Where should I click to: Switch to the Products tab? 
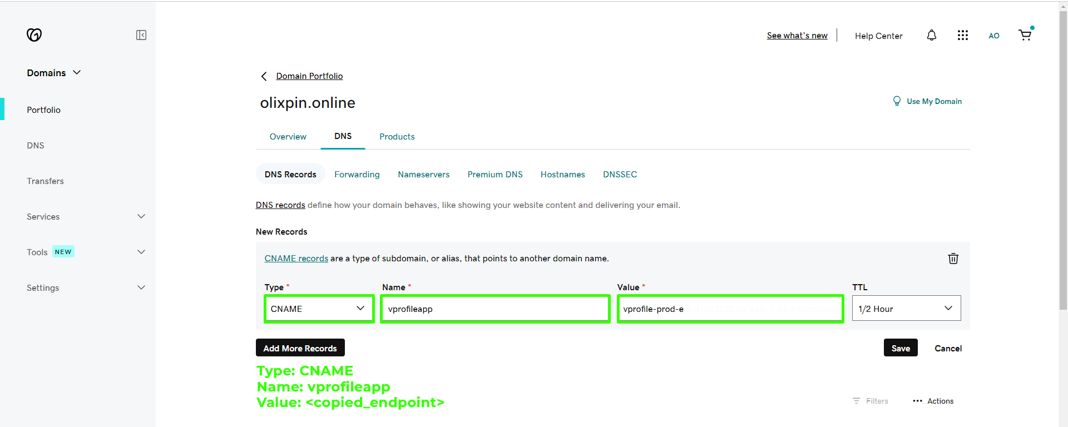(x=397, y=137)
